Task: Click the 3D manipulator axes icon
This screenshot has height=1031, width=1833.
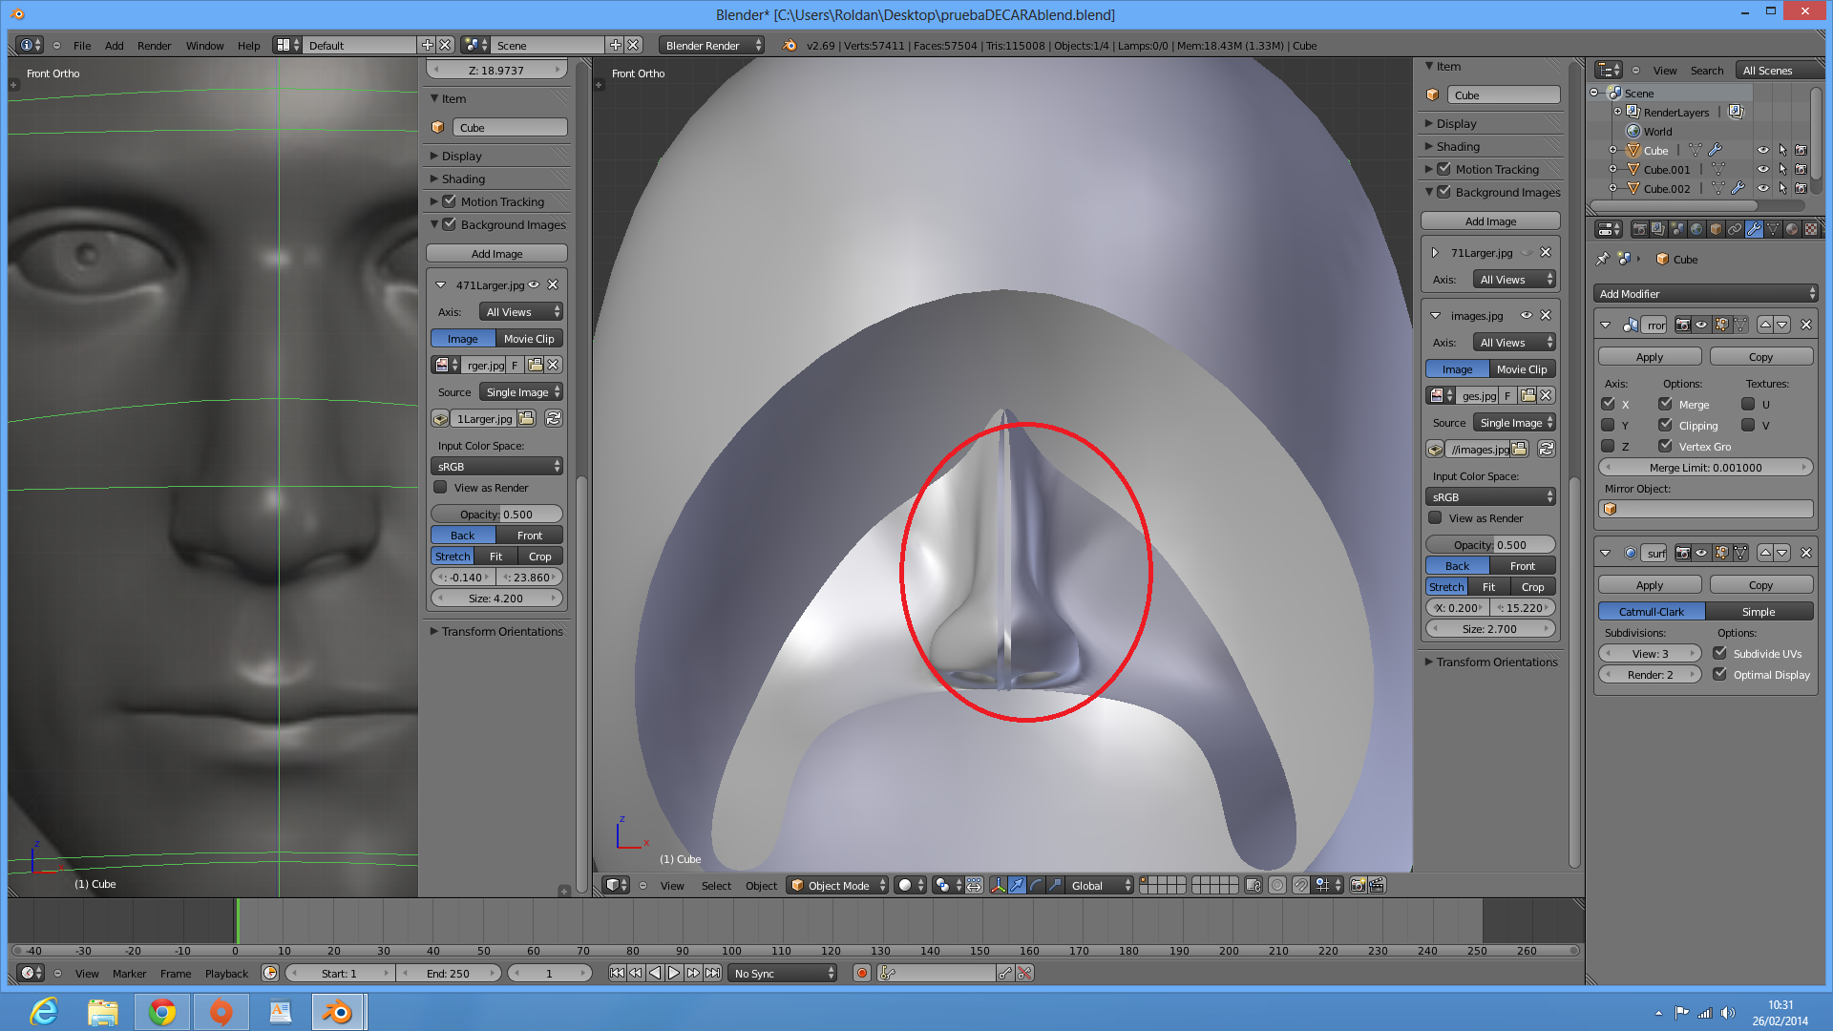Action: click(x=998, y=885)
